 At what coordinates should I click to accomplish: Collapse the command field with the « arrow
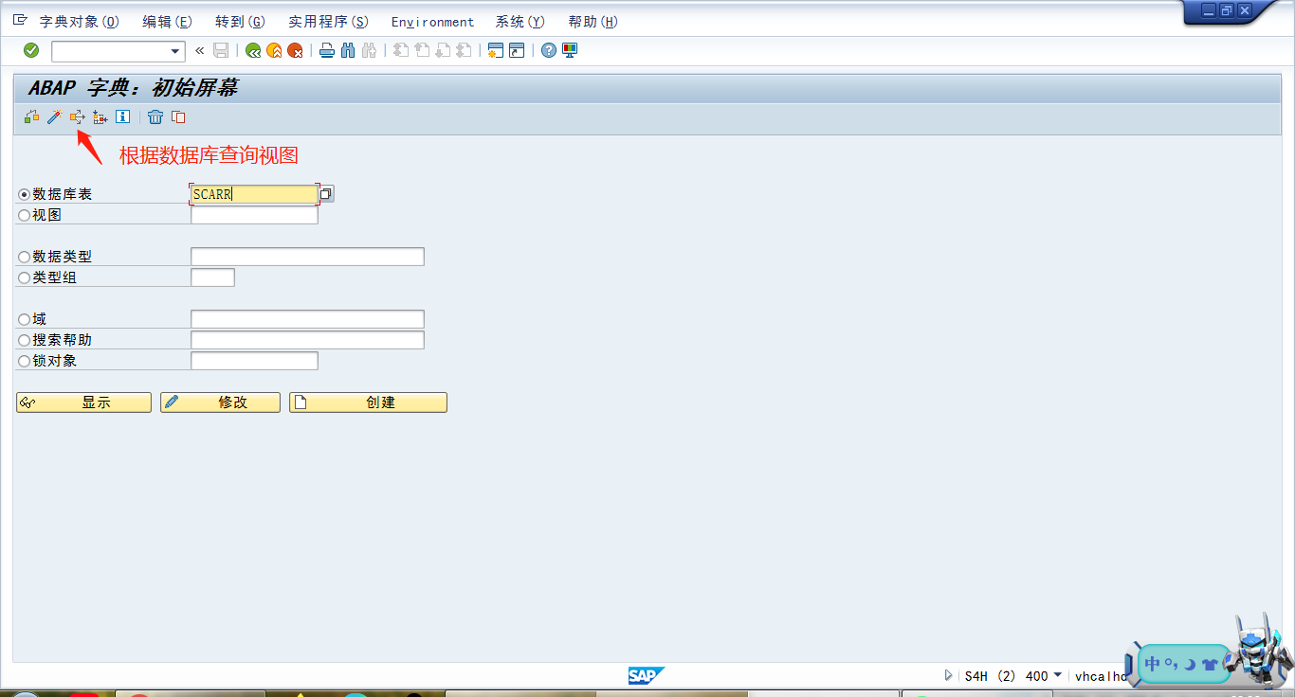[199, 50]
